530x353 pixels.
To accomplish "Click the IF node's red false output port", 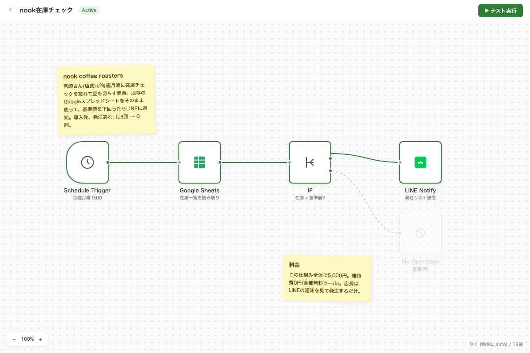I will (x=330, y=171).
